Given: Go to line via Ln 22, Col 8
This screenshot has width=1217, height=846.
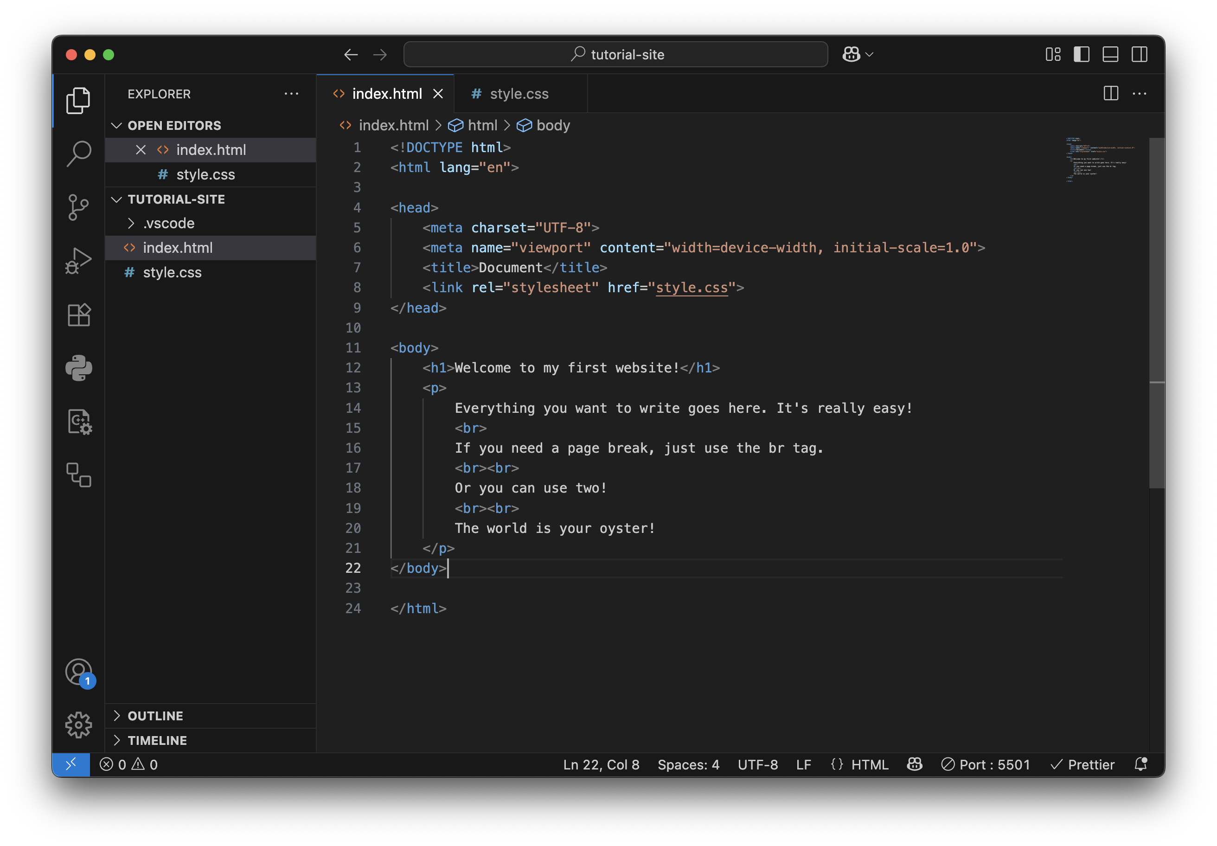Looking at the screenshot, I should coord(601,764).
